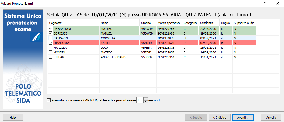Decrease wait seconds with down arrow
Screen dimensions: 284x122
(146, 101)
